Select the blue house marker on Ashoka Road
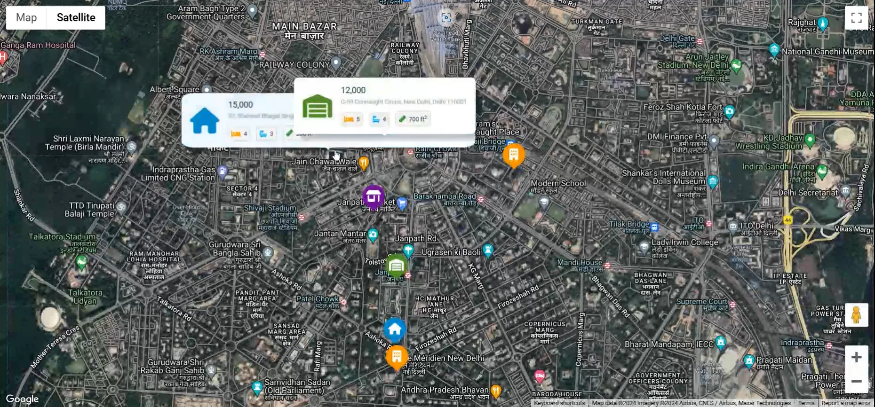The image size is (875, 407). (x=395, y=330)
